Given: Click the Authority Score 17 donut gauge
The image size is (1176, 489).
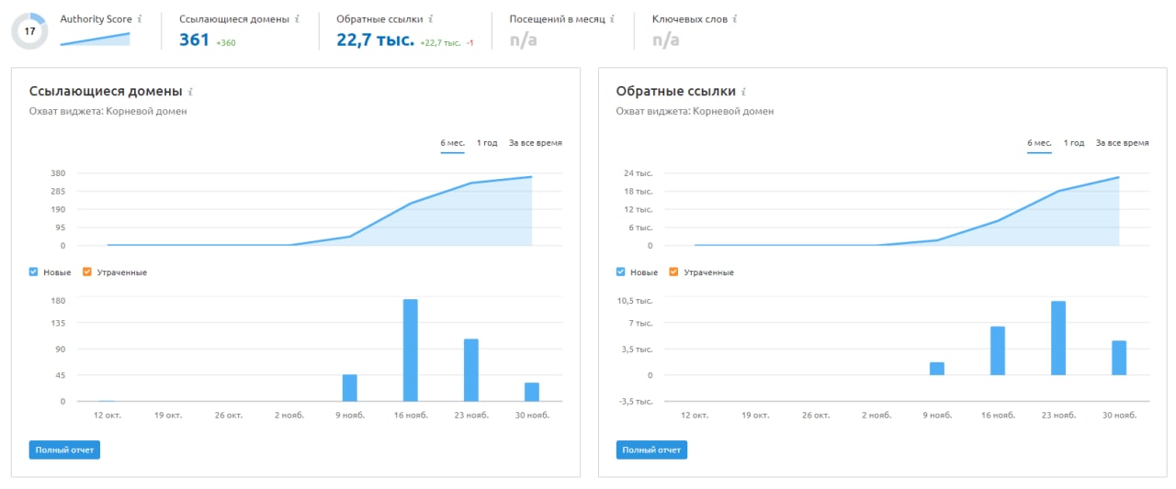Looking at the screenshot, I should pyautogui.click(x=29, y=31).
